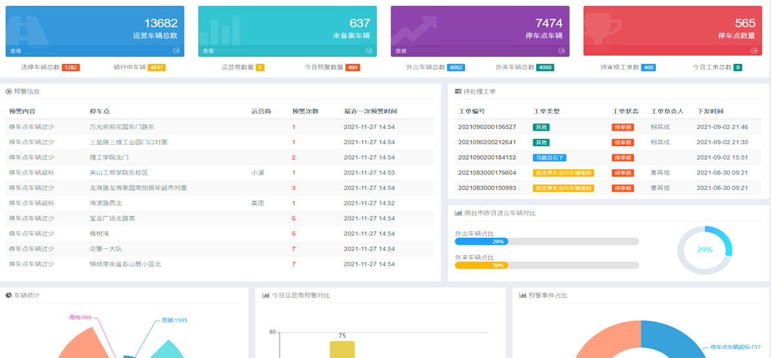Select row 三垒路三维工业园门口对面
This screenshot has width=771, height=358.
[x=220, y=142]
